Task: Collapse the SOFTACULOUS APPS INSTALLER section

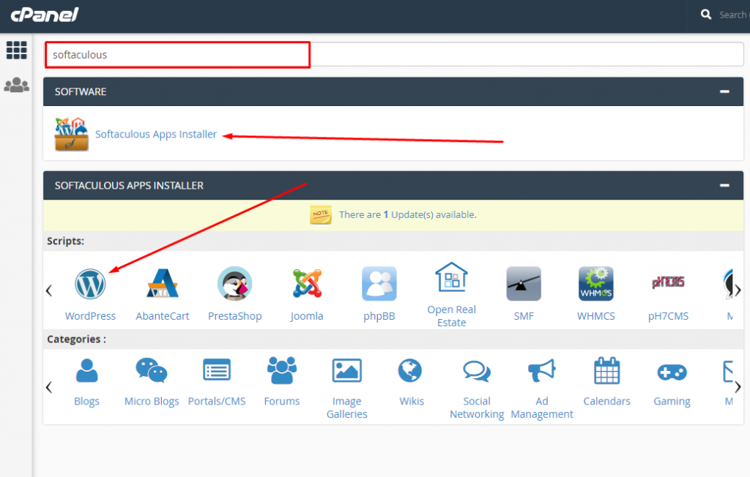Action: pyautogui.click(x=724, y=185)
